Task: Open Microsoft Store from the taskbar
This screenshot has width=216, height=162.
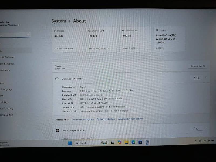Action: coord(140,142)
